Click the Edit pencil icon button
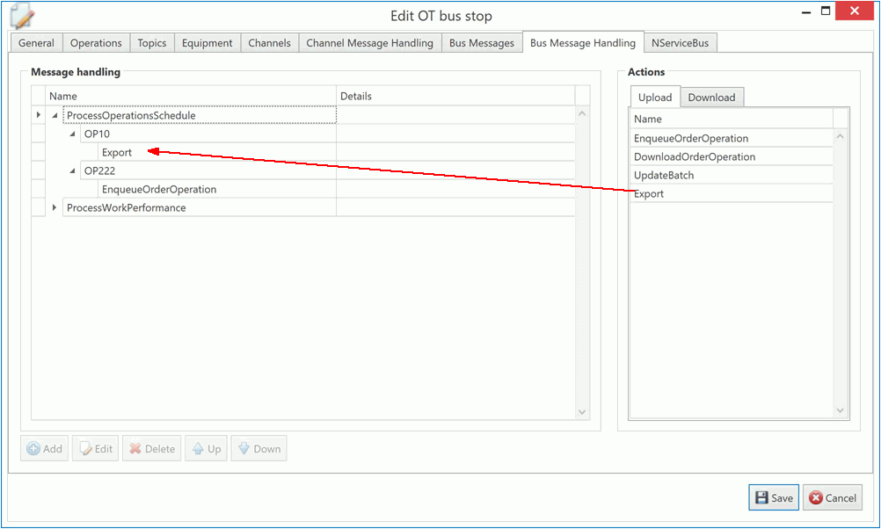The image size is (881, 529). [96, 449]
